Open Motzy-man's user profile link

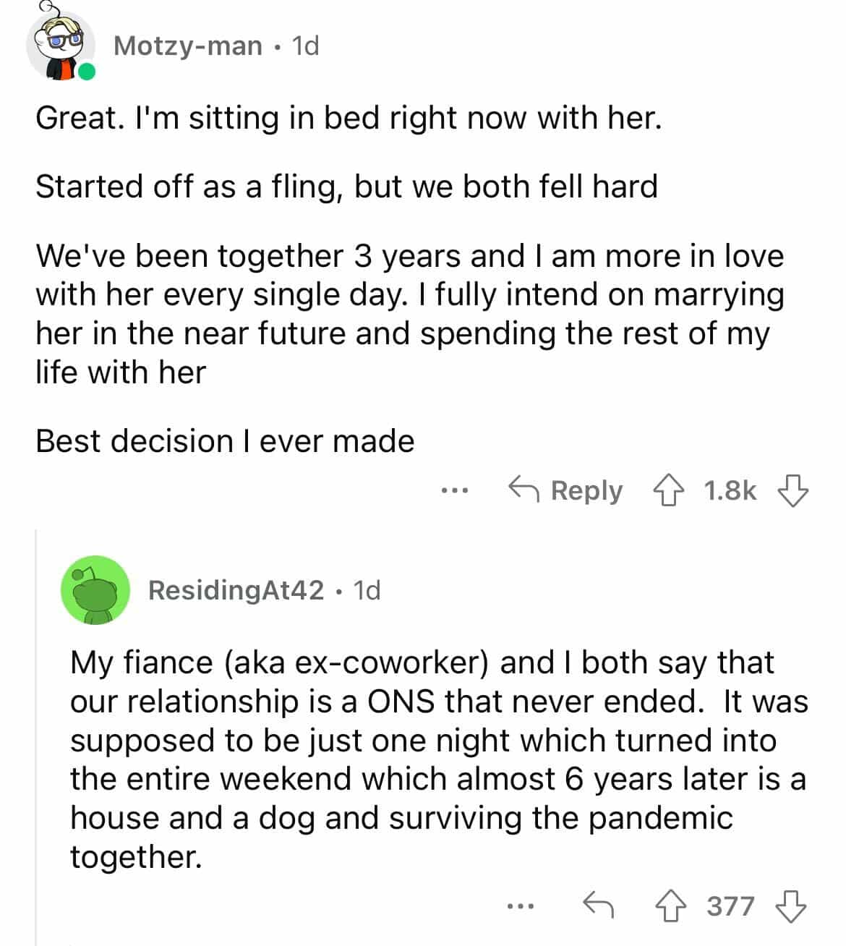coord(187,46)
